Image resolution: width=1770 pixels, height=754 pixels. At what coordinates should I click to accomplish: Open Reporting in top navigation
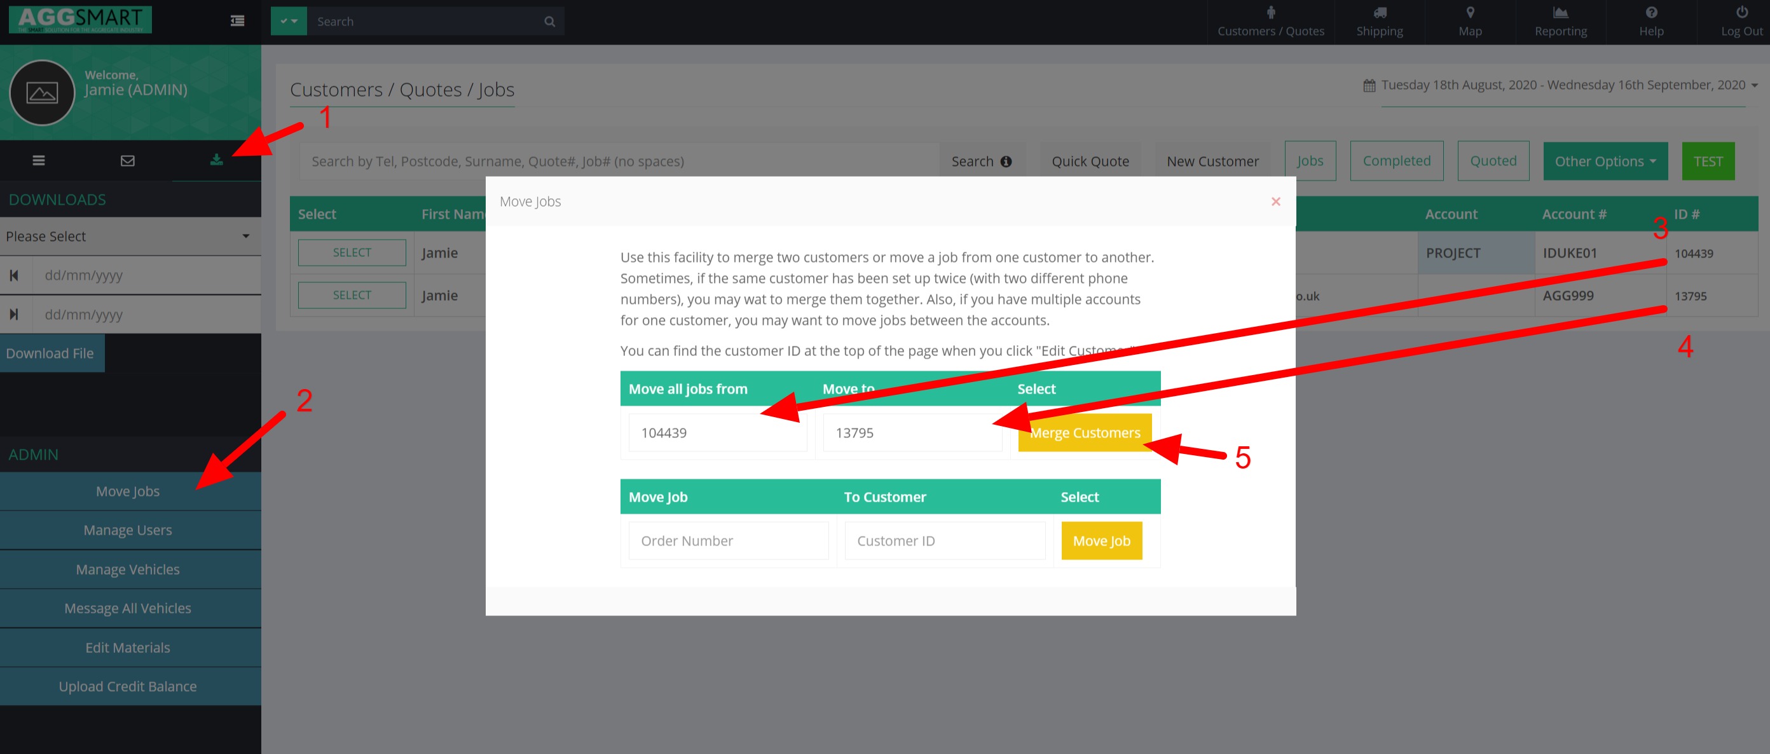pos(1560,22)
